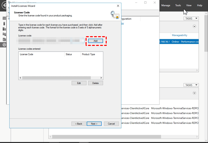Click the Edit license code button
This screenshot has height=143, width=208.
[79, 83]
